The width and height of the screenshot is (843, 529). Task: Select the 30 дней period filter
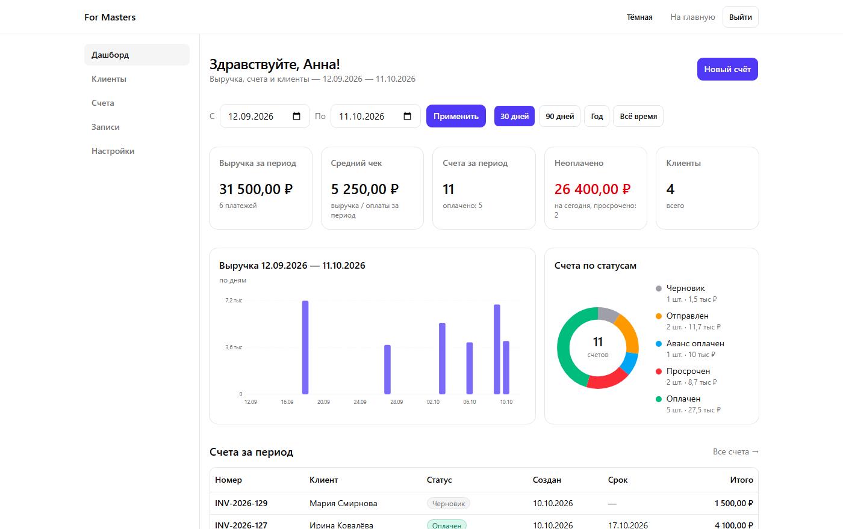tap(514, 116)
